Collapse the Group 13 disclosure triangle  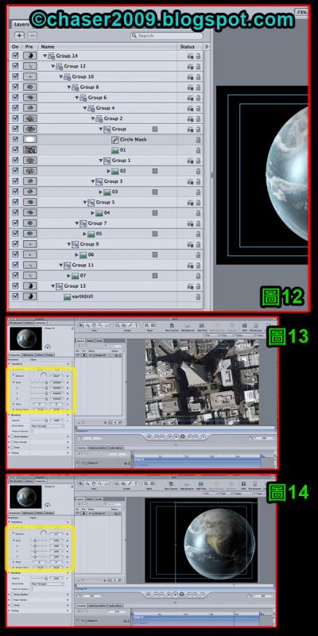point(52,286)
